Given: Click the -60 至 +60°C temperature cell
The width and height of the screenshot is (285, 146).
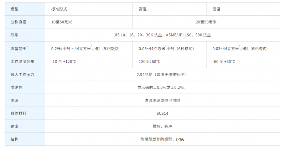Looking at the screenshot, I should pyautogui.click(x=224, y=61).
